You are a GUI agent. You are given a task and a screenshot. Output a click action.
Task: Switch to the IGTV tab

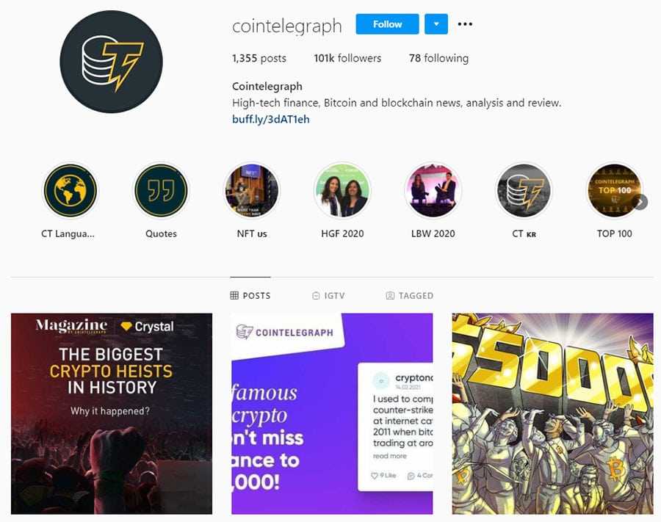point(328,296)
